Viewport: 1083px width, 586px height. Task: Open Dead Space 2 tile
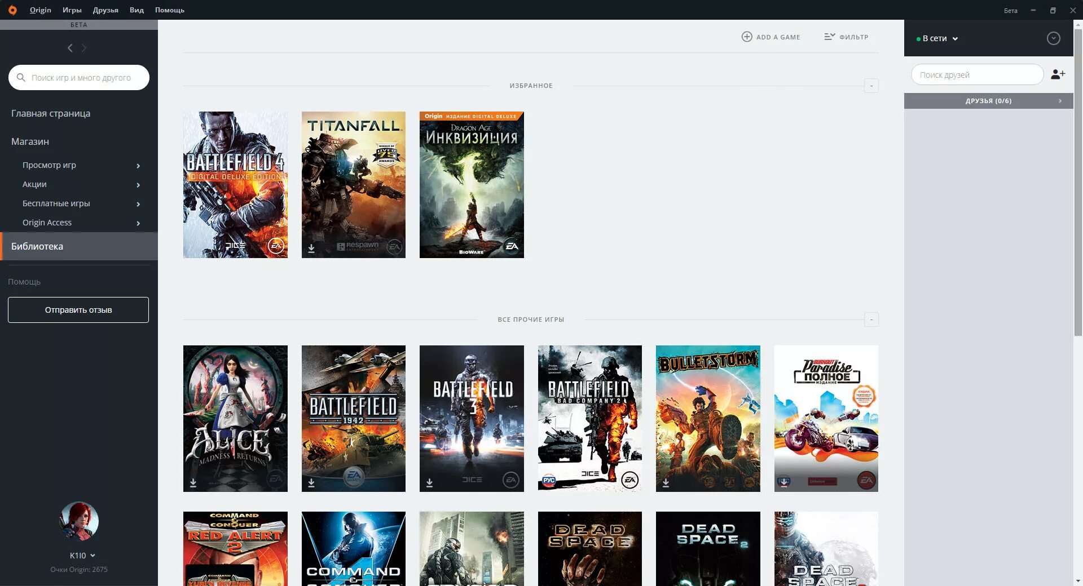(x=708, y=549)
